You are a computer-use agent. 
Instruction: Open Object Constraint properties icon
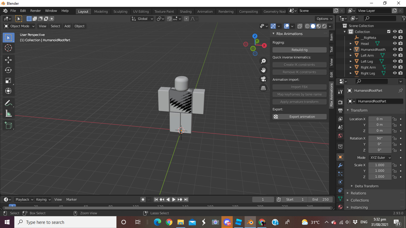(340, 190)
